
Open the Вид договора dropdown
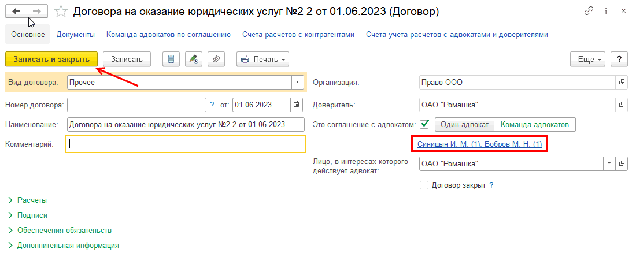pos(298,82)
